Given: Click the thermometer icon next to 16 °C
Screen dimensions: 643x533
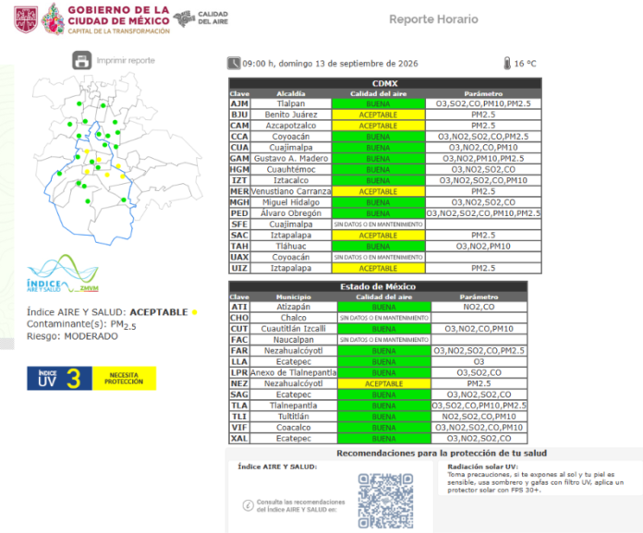Looking at the screenshot, I should (507, 63).
